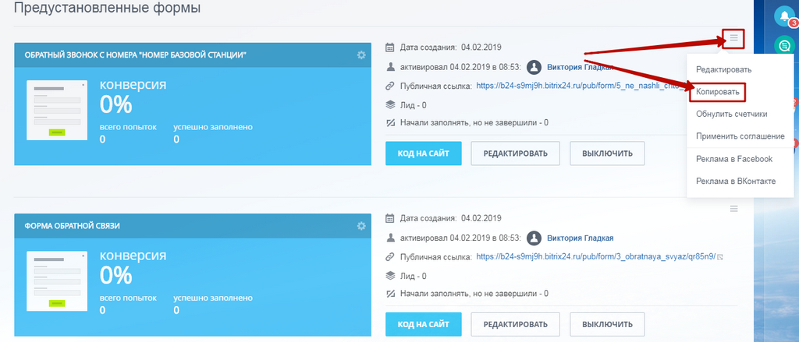Click the layers icon beside second 'Лид - 0'
This screenshot has width=799, height=342.
tap(390, 276)
